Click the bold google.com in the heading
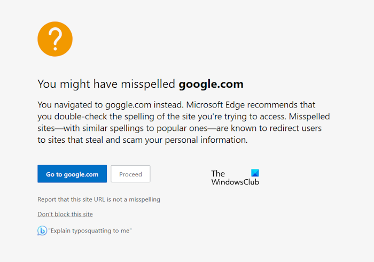 pyautogui.click(x=211, y=84)
